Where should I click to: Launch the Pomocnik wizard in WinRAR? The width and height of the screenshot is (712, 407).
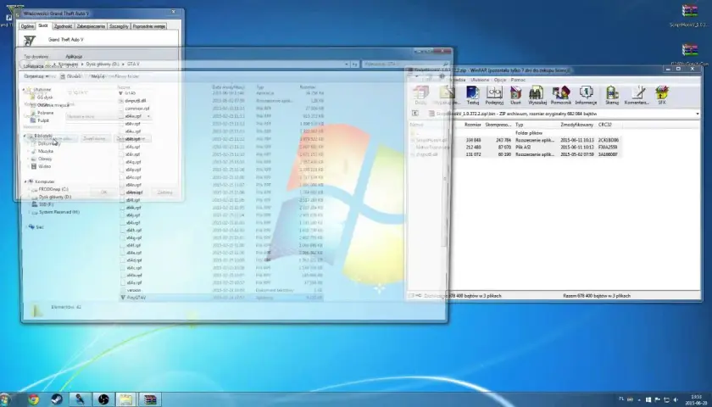pyautogui.click(x=561, y=95)
